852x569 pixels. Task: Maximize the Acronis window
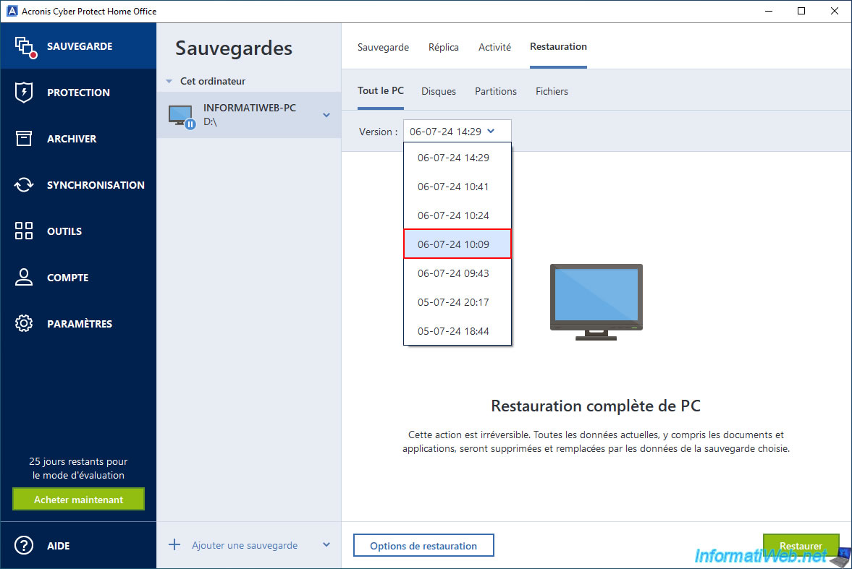pyautogui.click(x=801, y=11)
